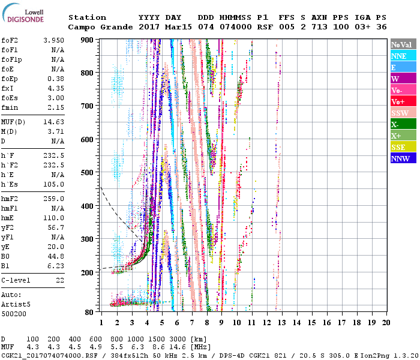The height and width of the screenshot is (360, 420).
Task: Choose the SSW legend swatch
Action: click(401, 113)
